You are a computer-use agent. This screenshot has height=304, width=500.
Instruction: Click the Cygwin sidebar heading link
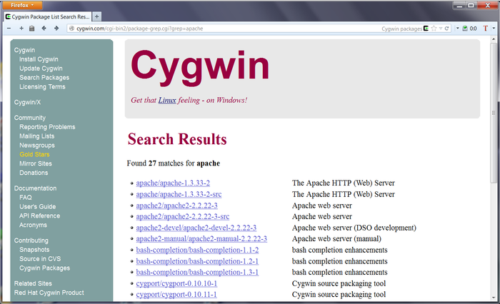tap(24, 50)
